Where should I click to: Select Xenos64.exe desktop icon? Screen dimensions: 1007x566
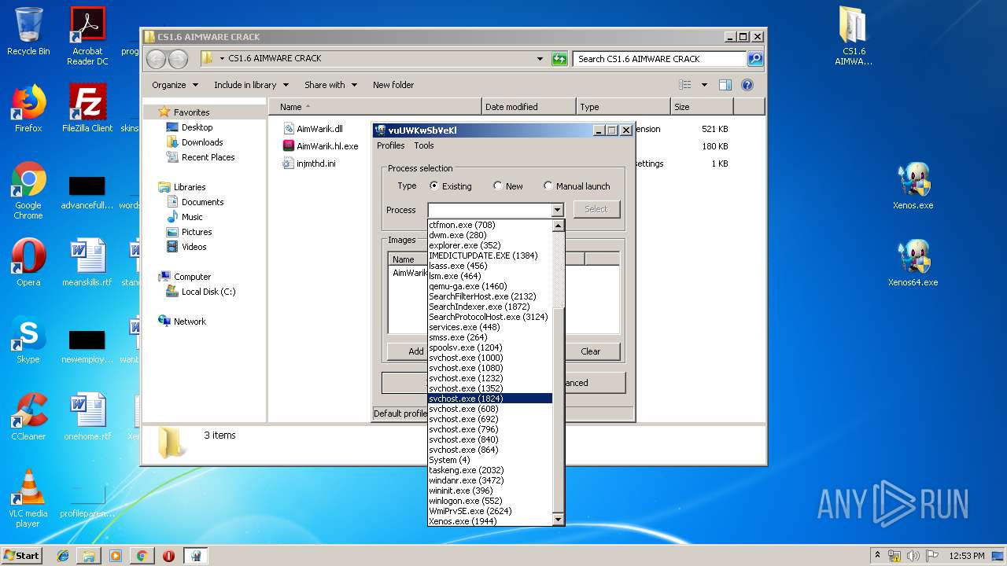pos(913,263)
